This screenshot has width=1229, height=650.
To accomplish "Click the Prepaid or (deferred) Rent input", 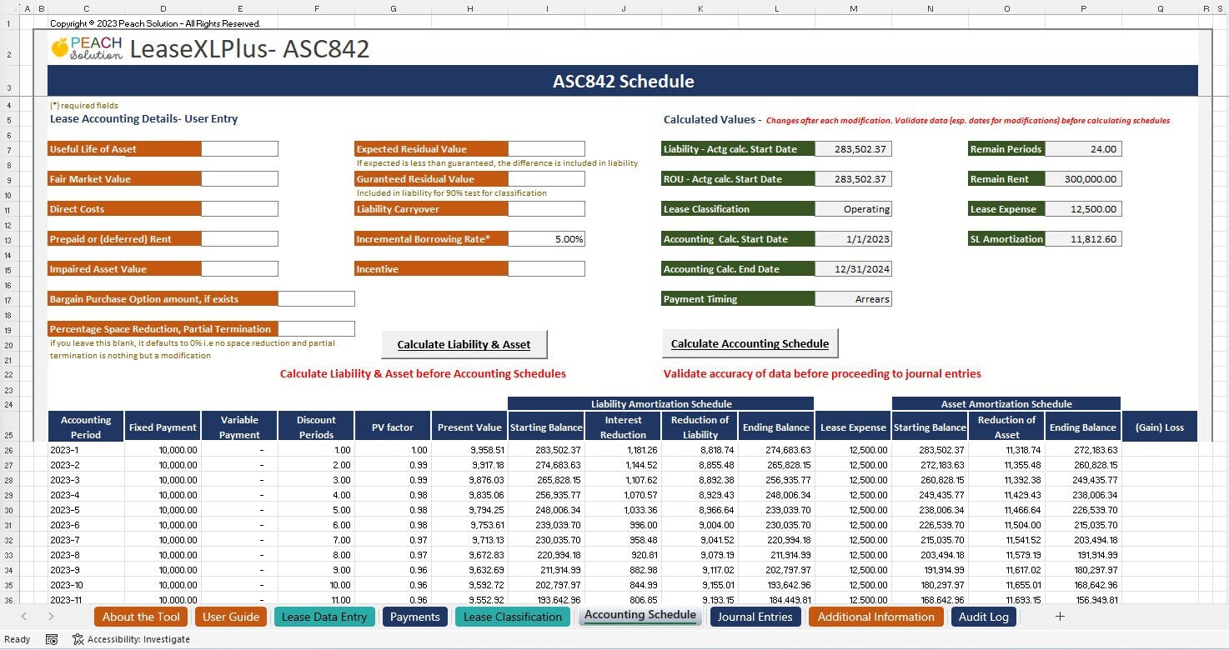I will tap(239, 239).
